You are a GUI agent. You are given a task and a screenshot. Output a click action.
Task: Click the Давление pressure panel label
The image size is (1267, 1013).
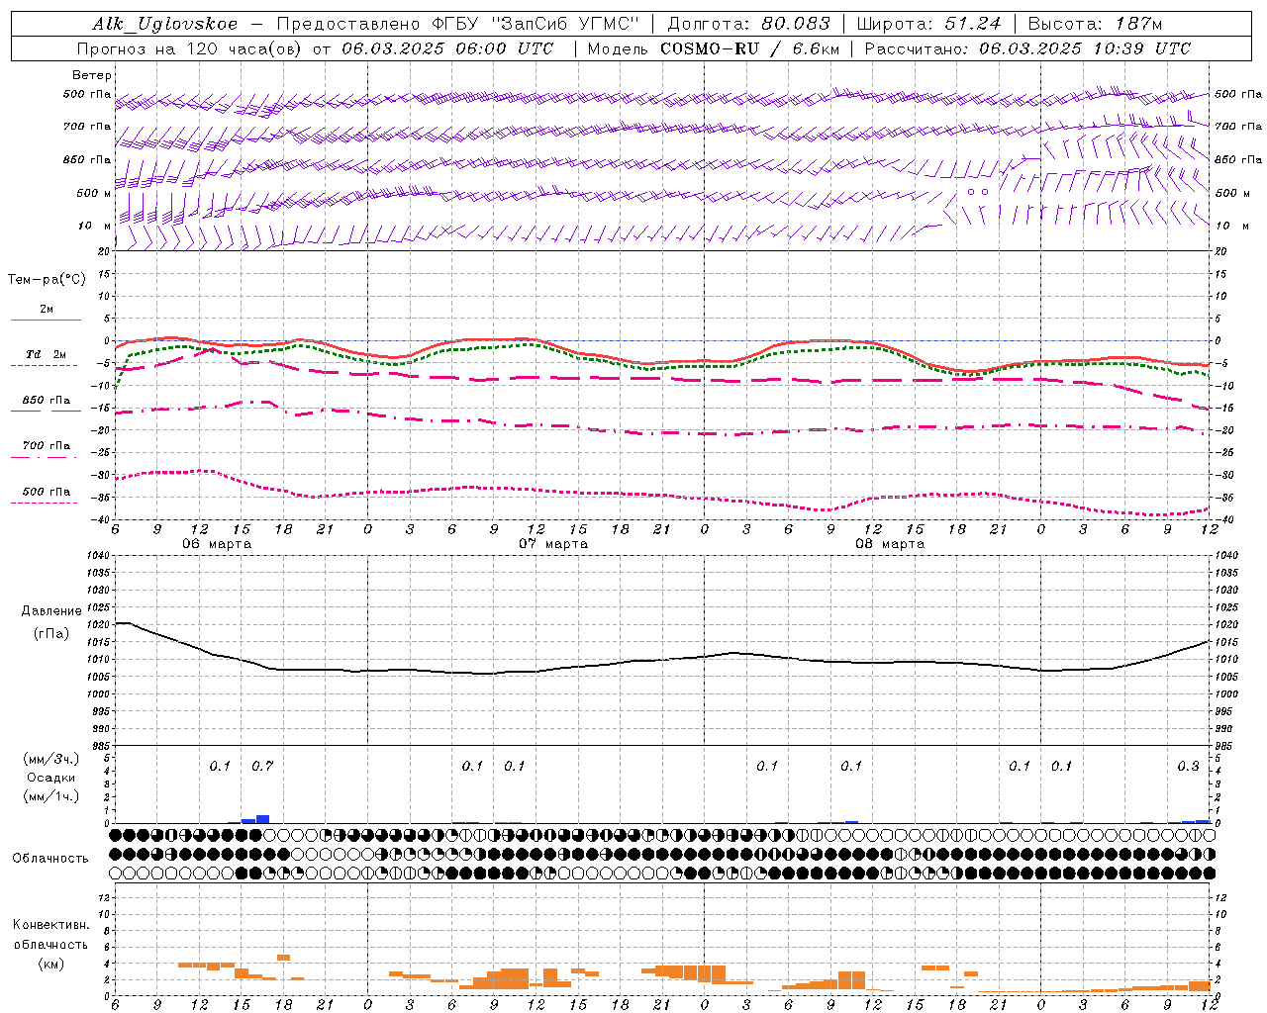(51, 611)
